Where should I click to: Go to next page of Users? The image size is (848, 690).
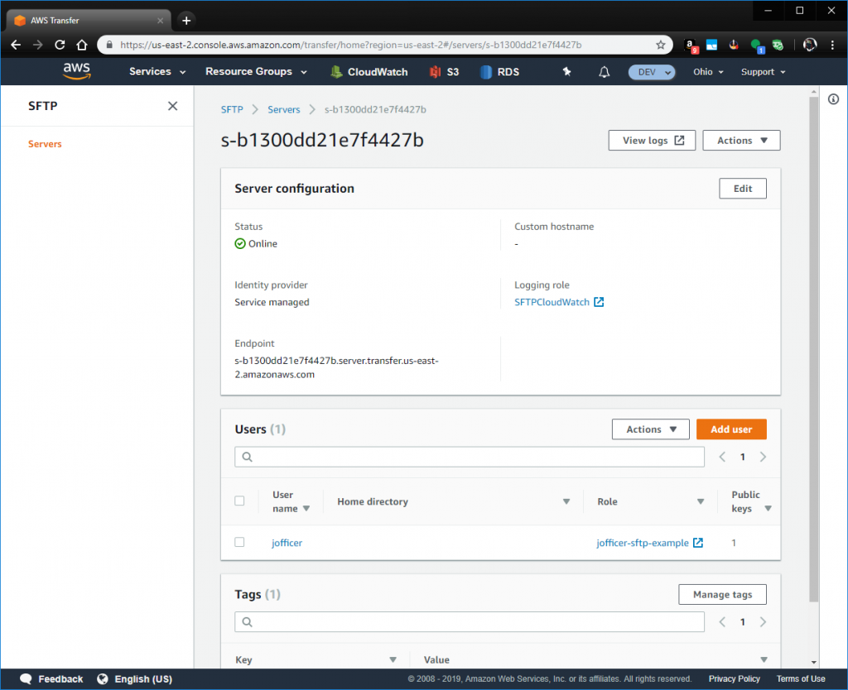tap(763, 458)
